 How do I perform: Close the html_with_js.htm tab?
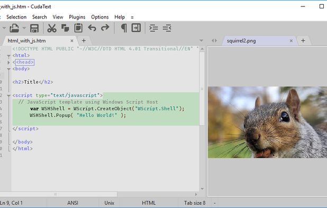pos(72,41)
